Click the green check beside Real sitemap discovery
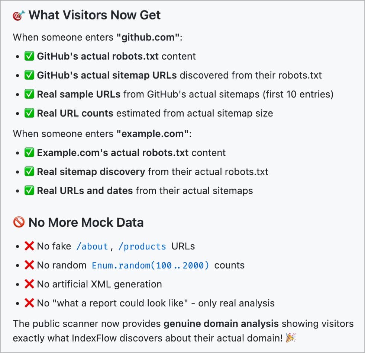Image resolution: width=365 pixels, height=353 pixels. click(x=29, y=172)
